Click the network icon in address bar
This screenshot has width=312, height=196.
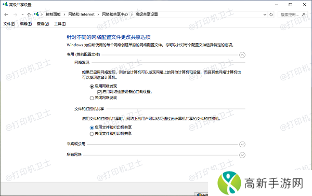(x=36, y=14)
